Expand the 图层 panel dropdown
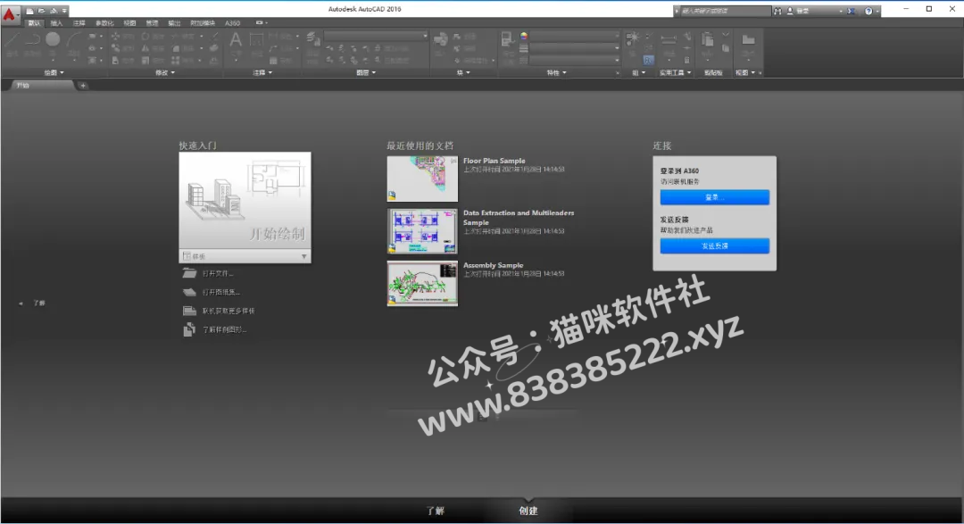964x524 pixels. coord(366,72)
